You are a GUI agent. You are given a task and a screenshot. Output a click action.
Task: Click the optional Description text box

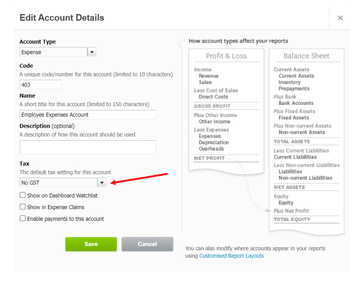[88, 147]
